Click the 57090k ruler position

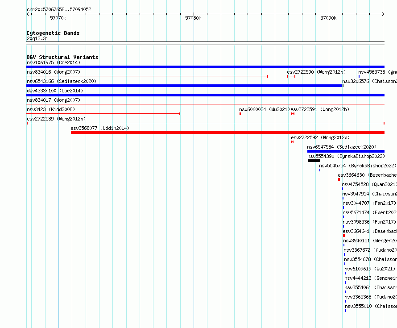coord(328,18)
